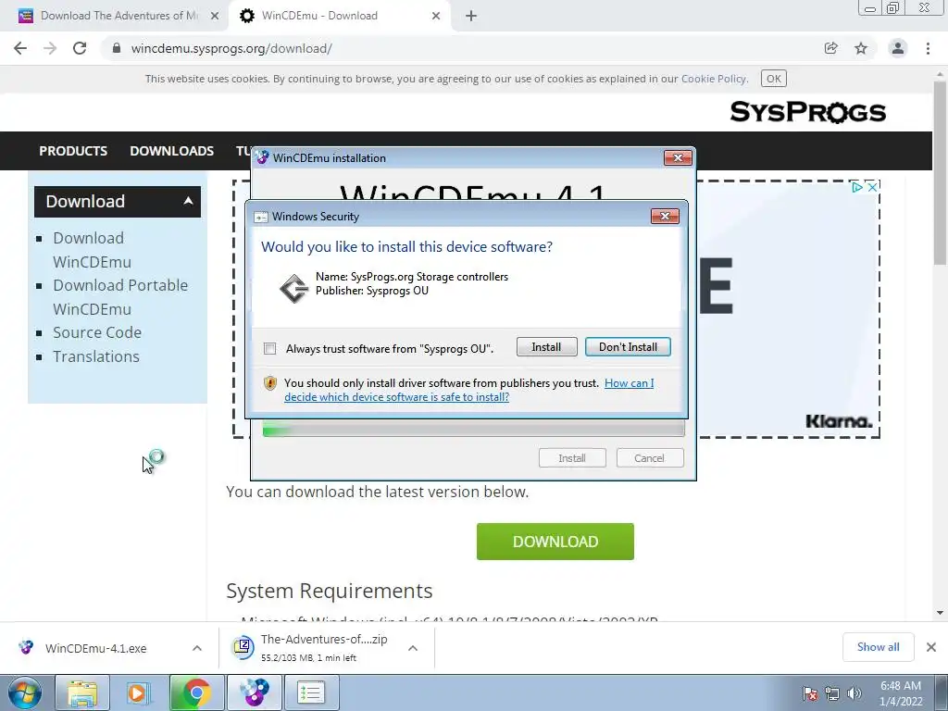Open 'How can I decide' help link
948x711 pixels.
coord(469,390)
